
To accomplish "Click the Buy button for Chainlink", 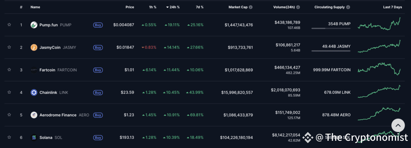I will point(98,93).
